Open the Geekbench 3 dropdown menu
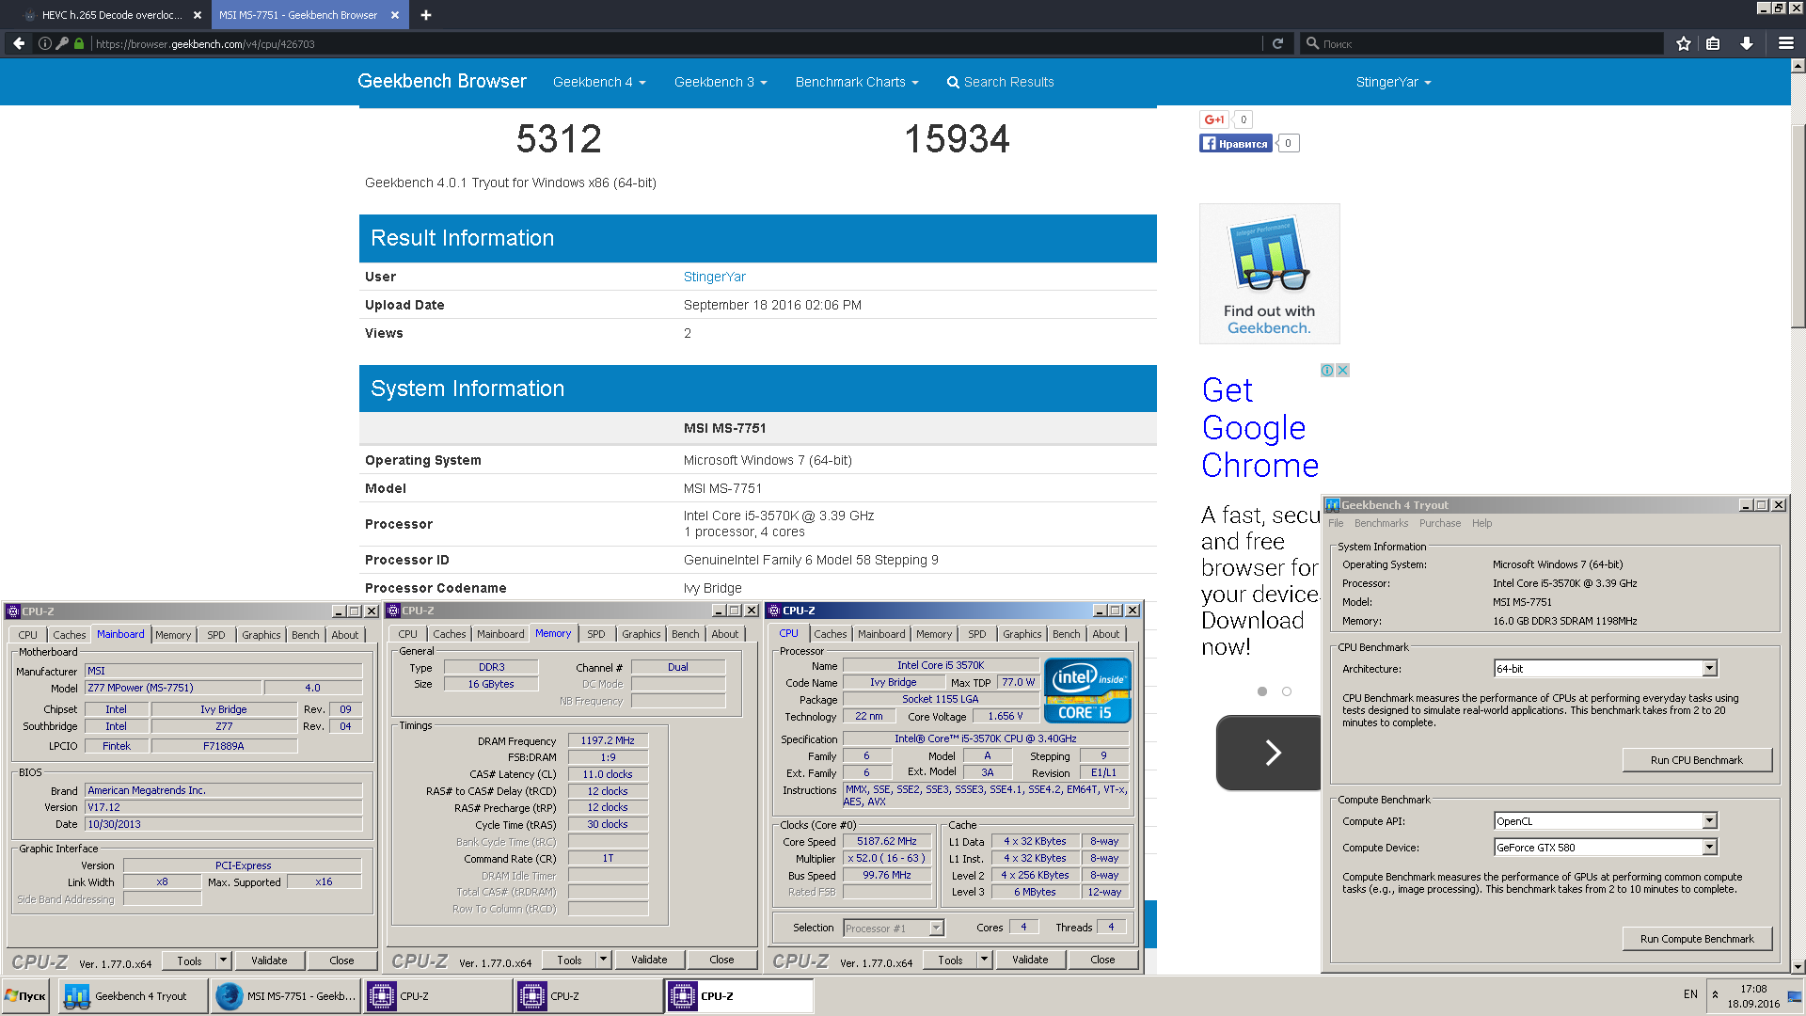Image resolution: width=1806 pixels, height=1016 pixels. tap(721, 82)
